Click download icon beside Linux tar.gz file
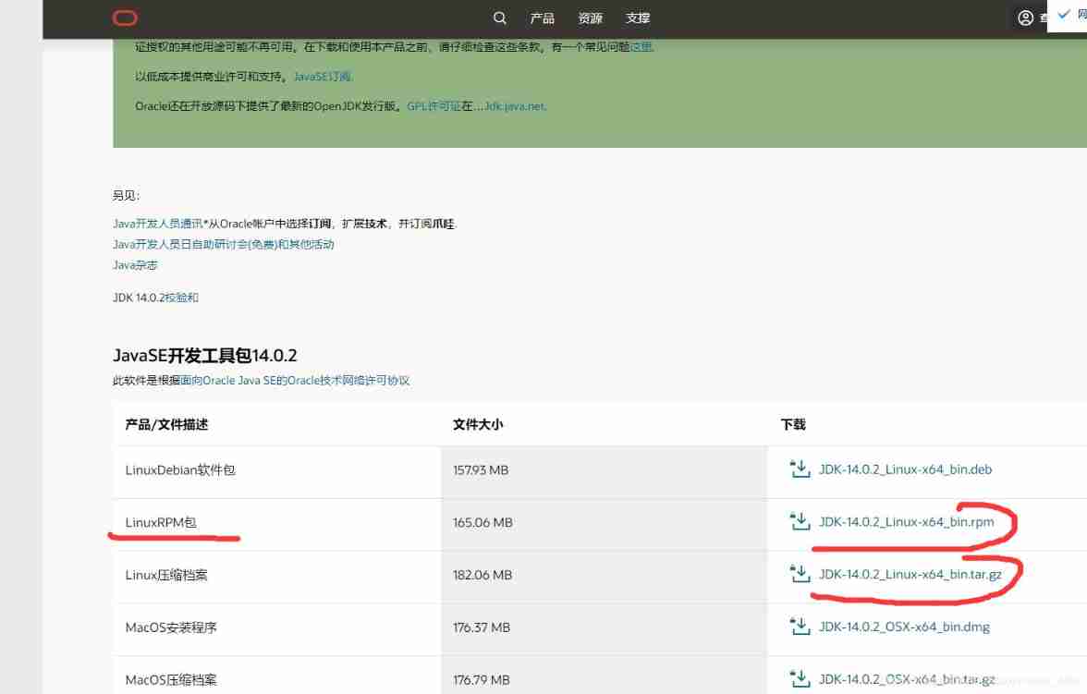This screenshot has width=1087, height=694. (800, 574)
